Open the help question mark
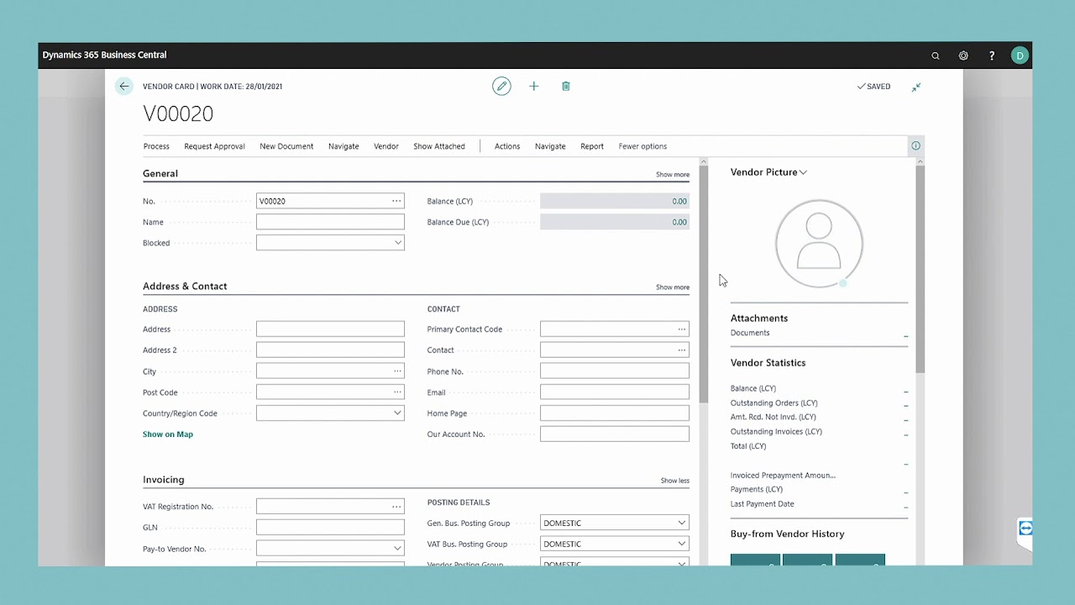 (992, 55)
